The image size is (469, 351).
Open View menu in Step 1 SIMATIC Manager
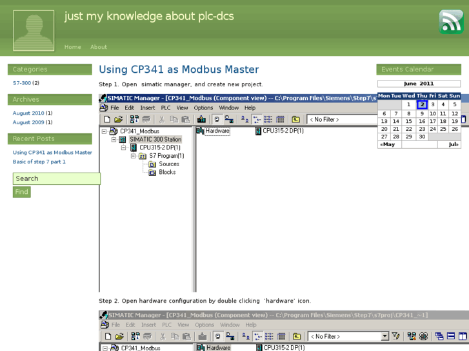(182, 108)
